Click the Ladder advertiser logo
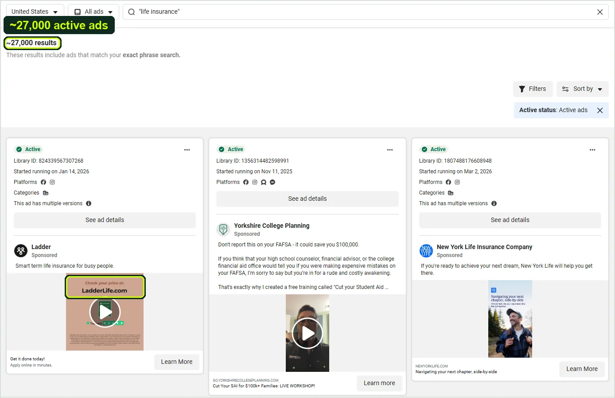615x398 pixels. pyautogui.click(x=21, y=251)
